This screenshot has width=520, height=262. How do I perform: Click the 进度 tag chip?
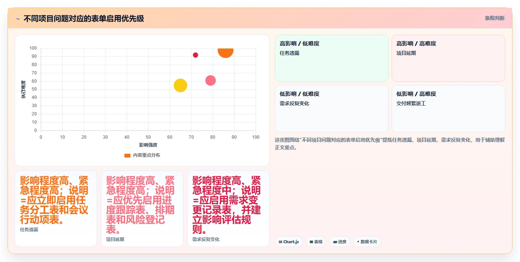point(340,242)
